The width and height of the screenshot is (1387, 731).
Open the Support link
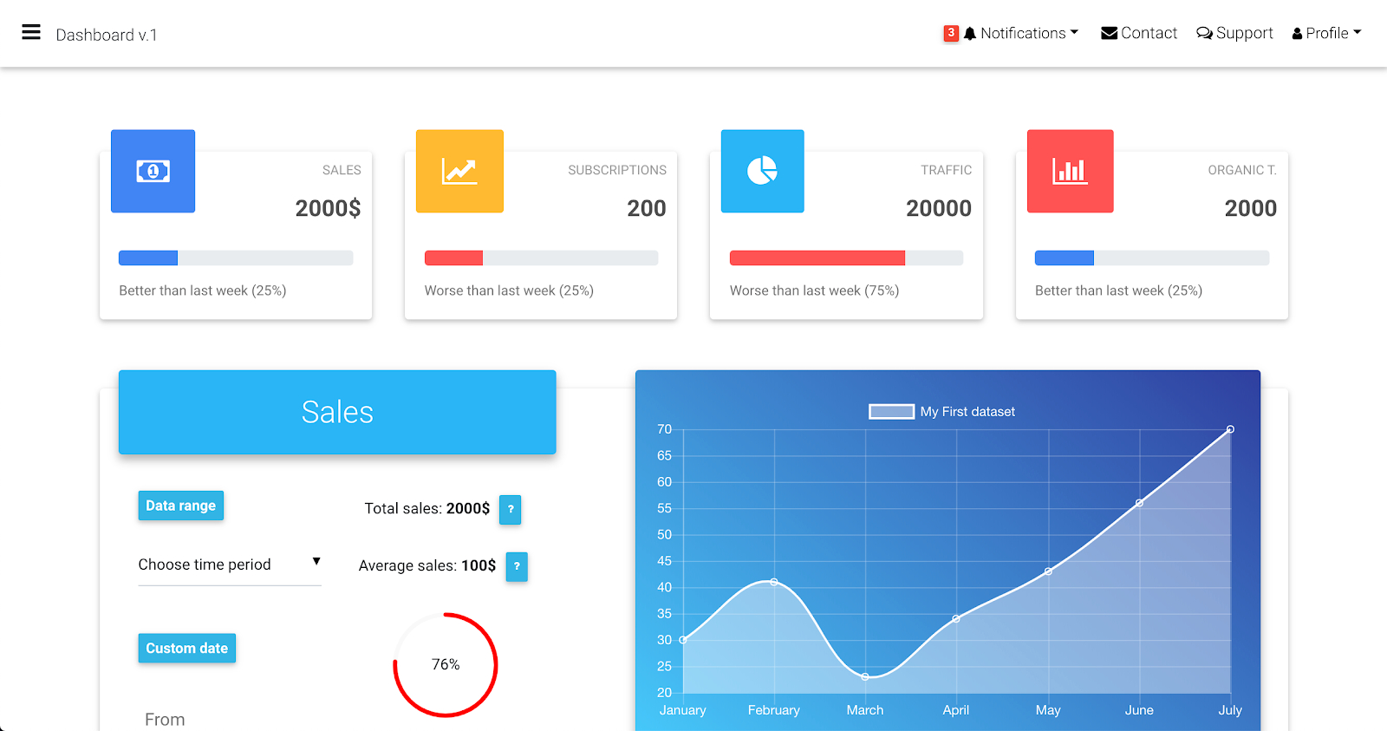1234,33
